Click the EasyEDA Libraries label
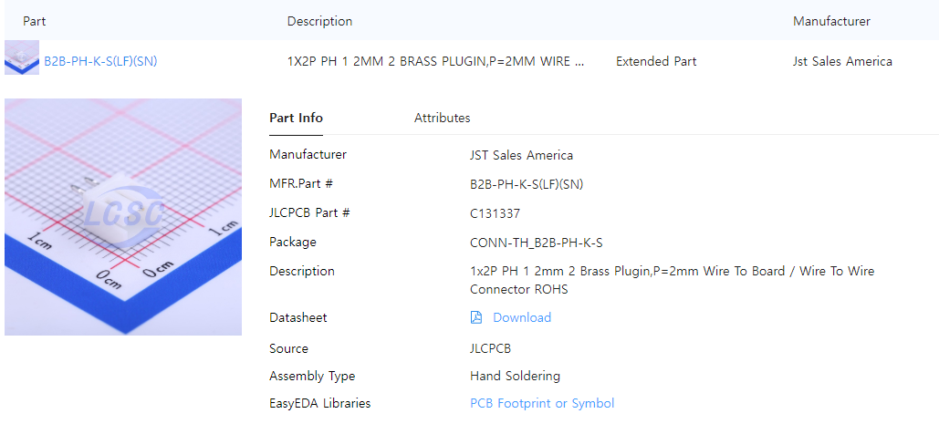 click(x=319, y=404)
